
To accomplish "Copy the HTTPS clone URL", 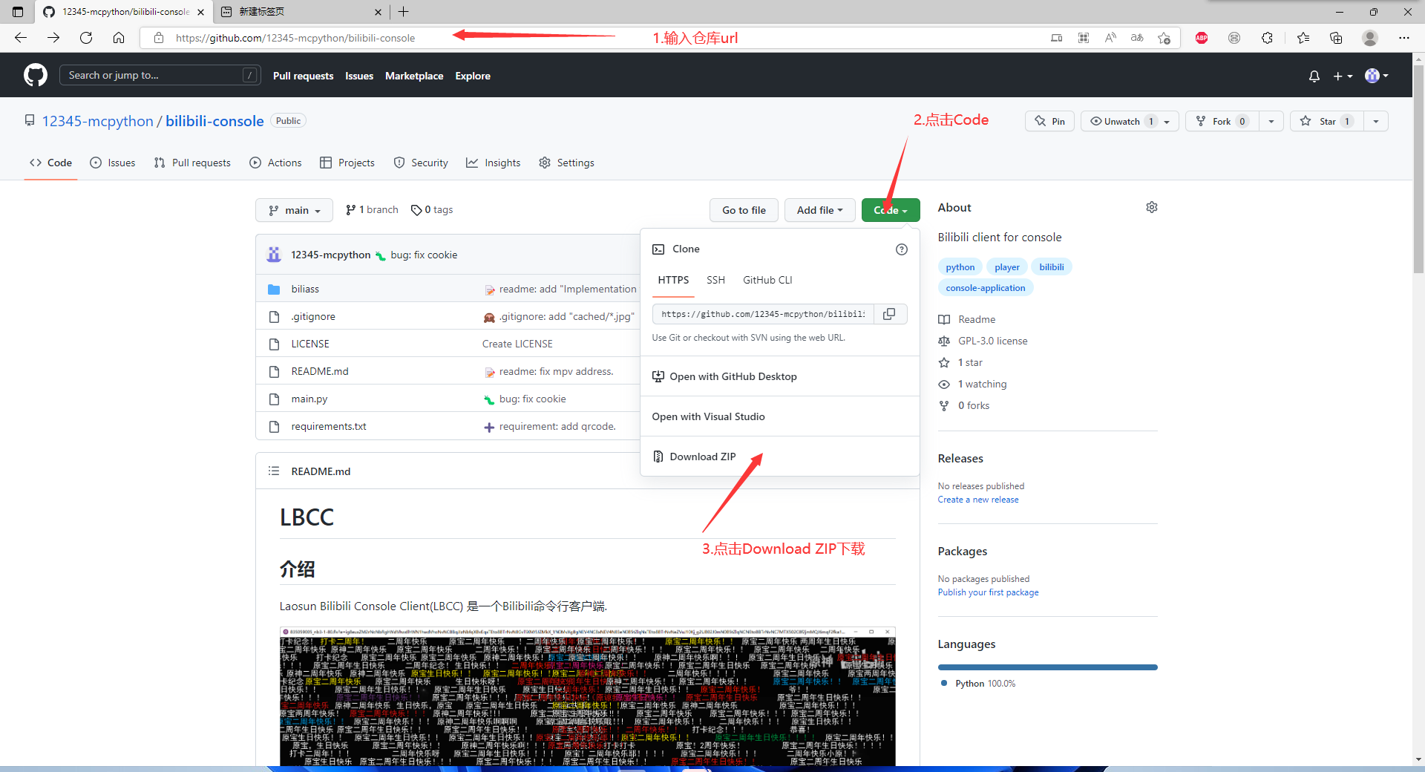I will pyautogui.click(x=889, y=314).
